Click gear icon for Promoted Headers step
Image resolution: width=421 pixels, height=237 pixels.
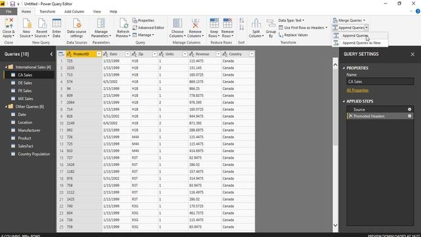(x=409, y=116)
